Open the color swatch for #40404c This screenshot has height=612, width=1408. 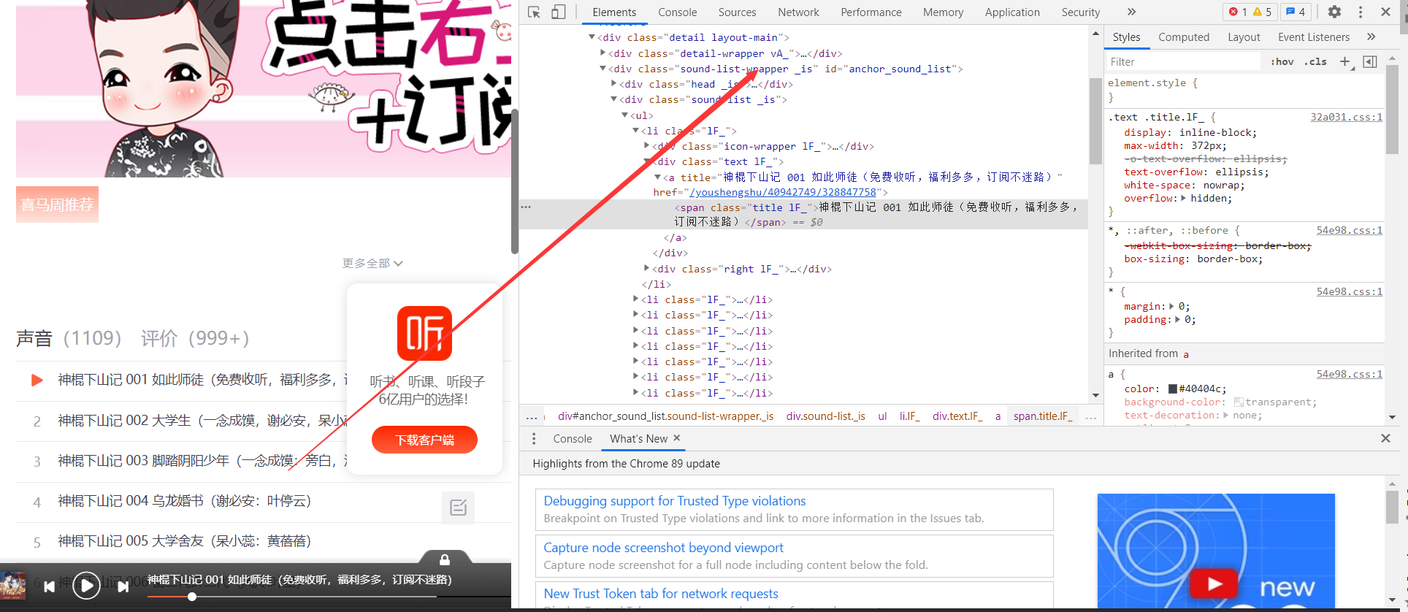1172,389
